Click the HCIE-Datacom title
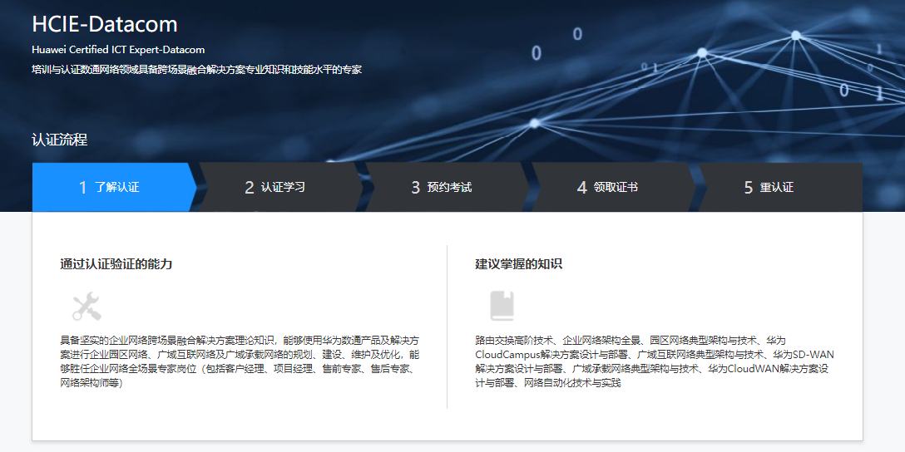The image size is (905, 452). coord(105,24)
